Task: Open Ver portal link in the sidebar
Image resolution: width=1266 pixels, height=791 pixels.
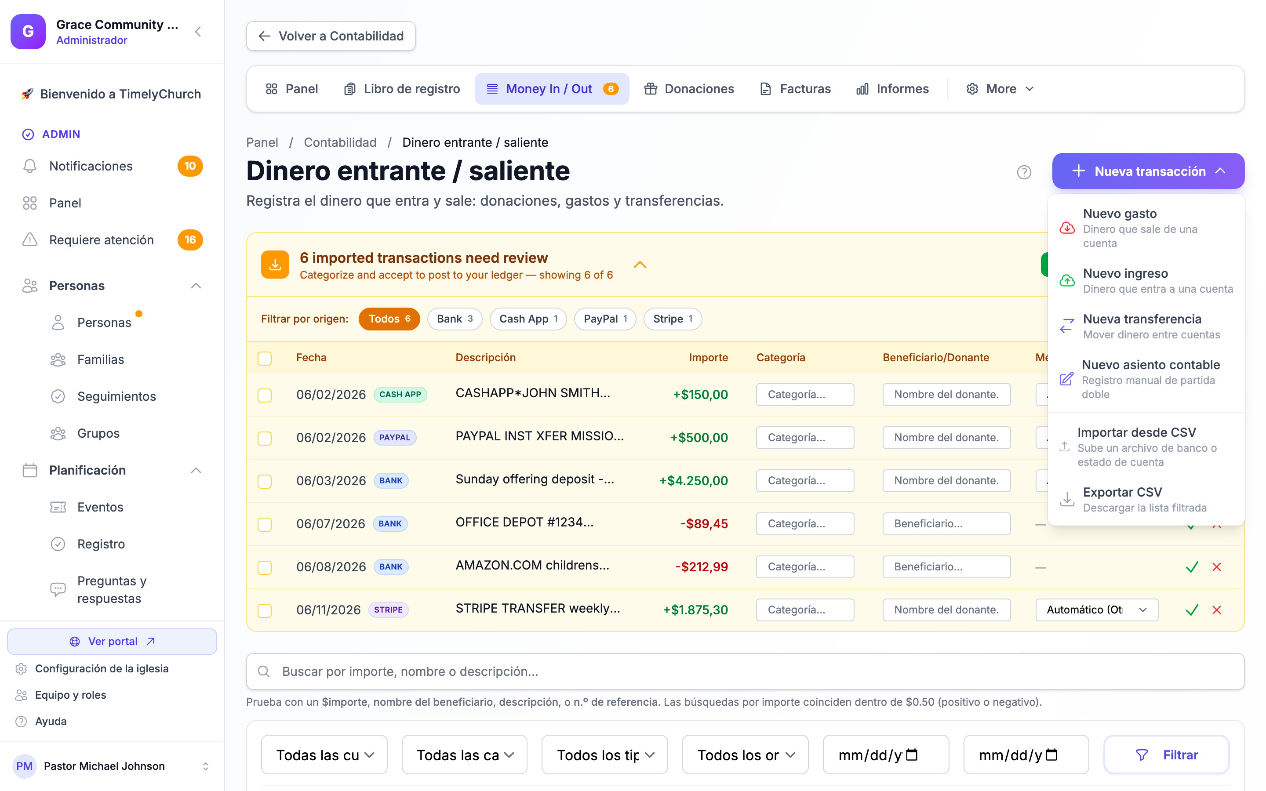Action: (x=112, y=642)
